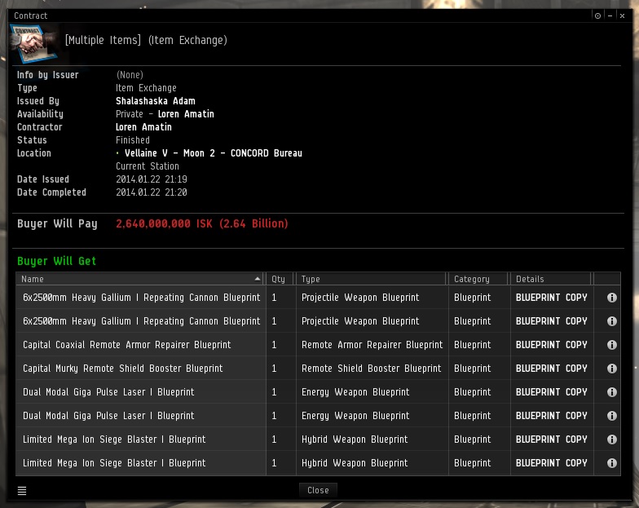Open Vellaine V - Moon 2 station location
This screenshot has width=639, height=508.
213,153
